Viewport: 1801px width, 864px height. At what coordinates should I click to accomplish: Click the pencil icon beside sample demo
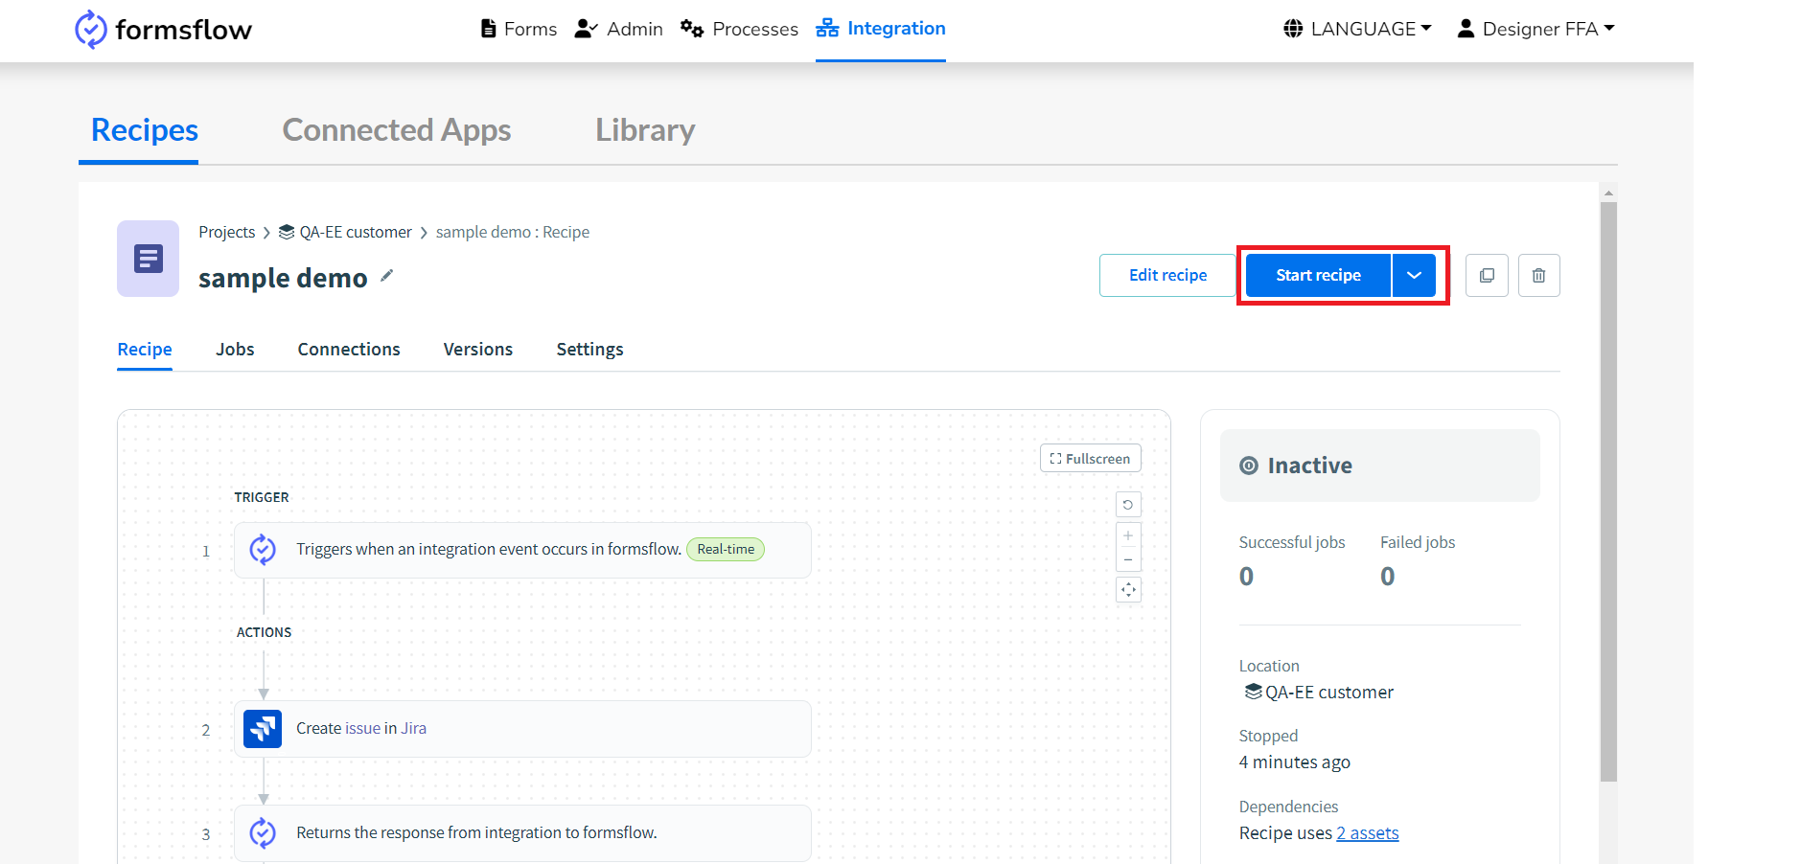pos(386,276)
